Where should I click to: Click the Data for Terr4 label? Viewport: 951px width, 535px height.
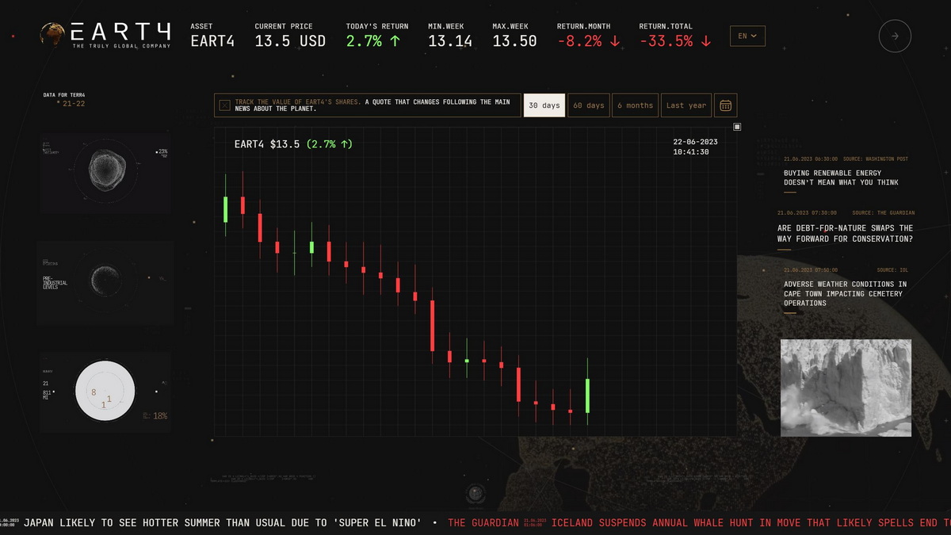click(64, 95)
